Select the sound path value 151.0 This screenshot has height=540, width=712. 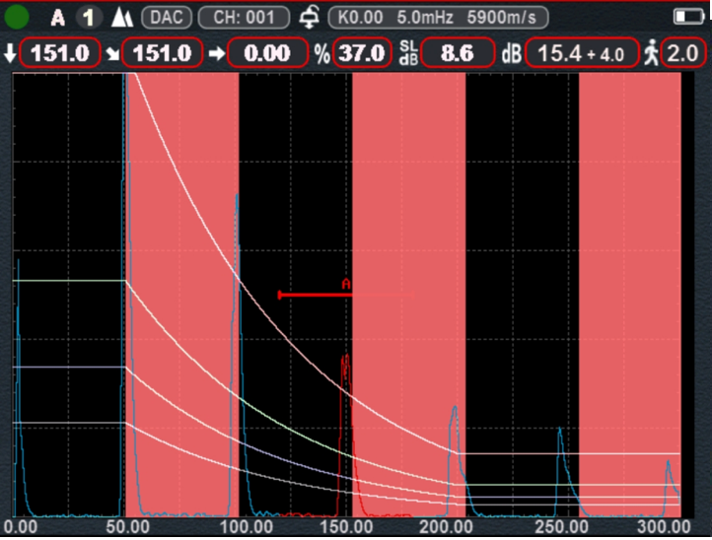coord(163,53)
